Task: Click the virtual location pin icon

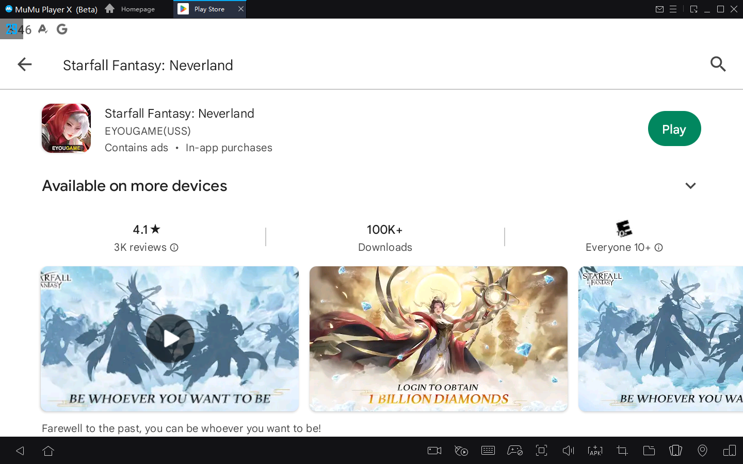Action: click(702, 451)
